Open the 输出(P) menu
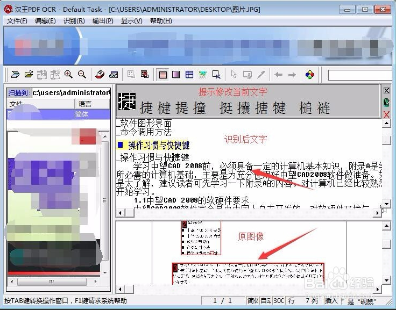The image size is (396, 310). [103, 20]
